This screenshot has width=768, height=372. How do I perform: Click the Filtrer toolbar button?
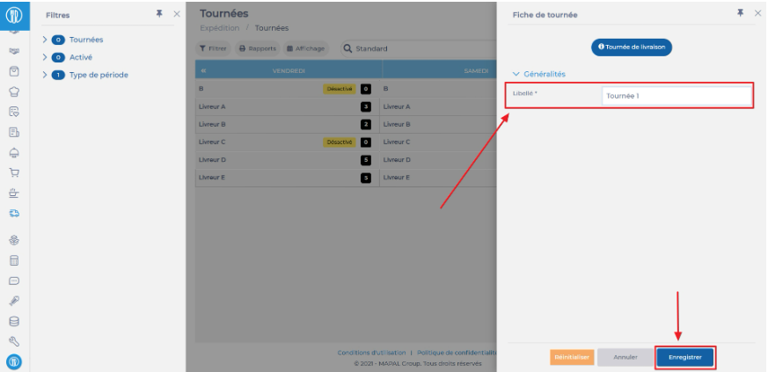pos(214,48)
